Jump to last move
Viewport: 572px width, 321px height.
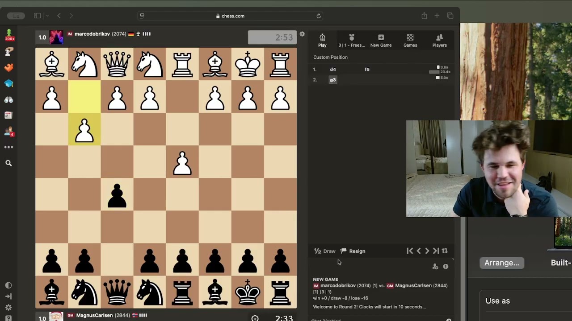[x=436, y=251]
